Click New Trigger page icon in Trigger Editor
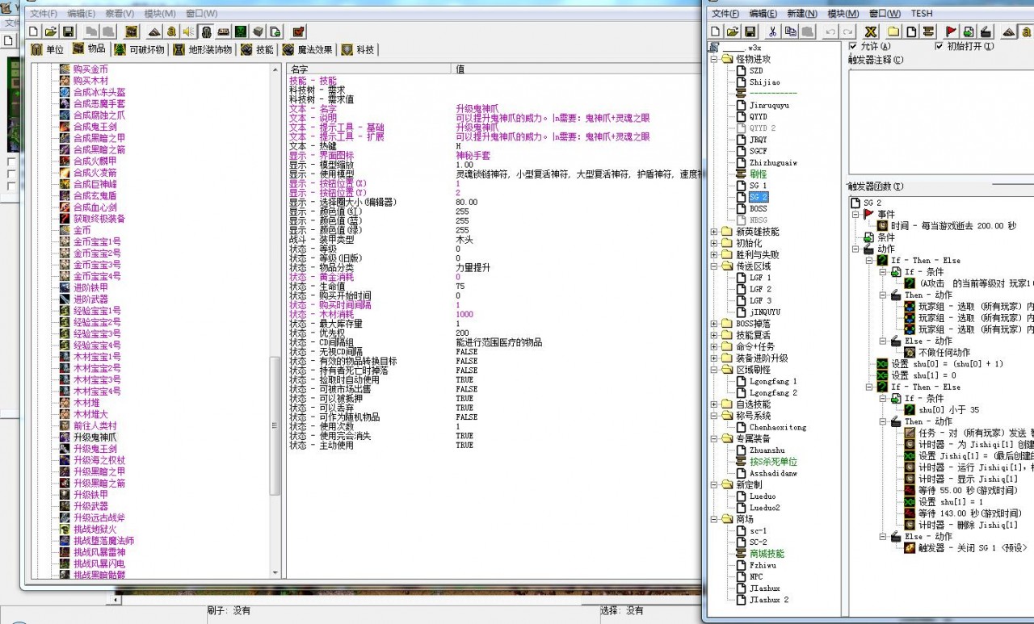 (911, 31)
